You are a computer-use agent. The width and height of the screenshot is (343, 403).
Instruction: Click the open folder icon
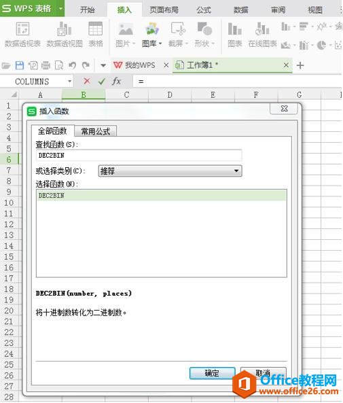(6, 65)
